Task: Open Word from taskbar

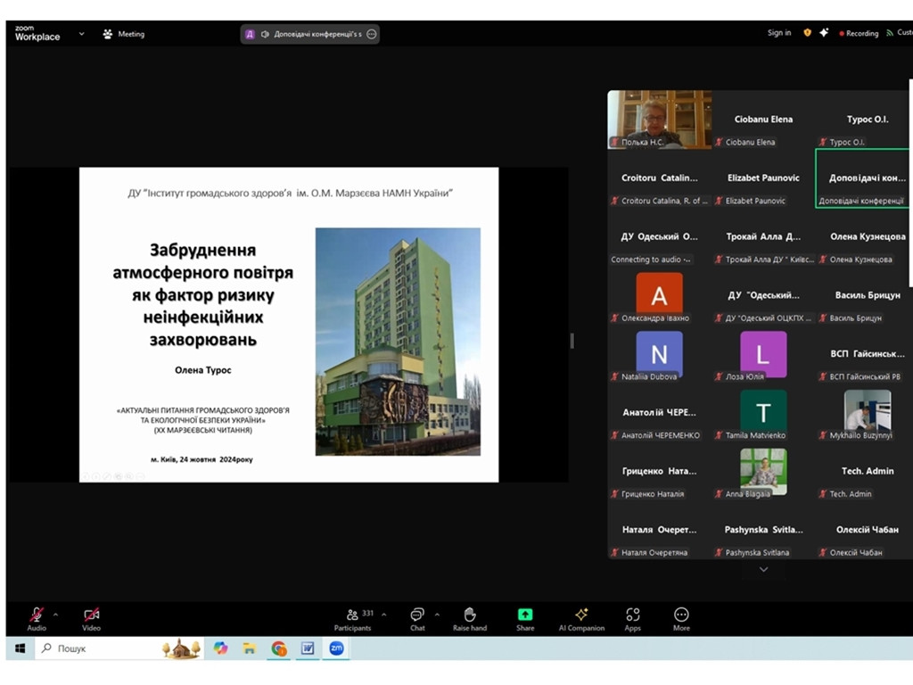Action: point(308,648)
